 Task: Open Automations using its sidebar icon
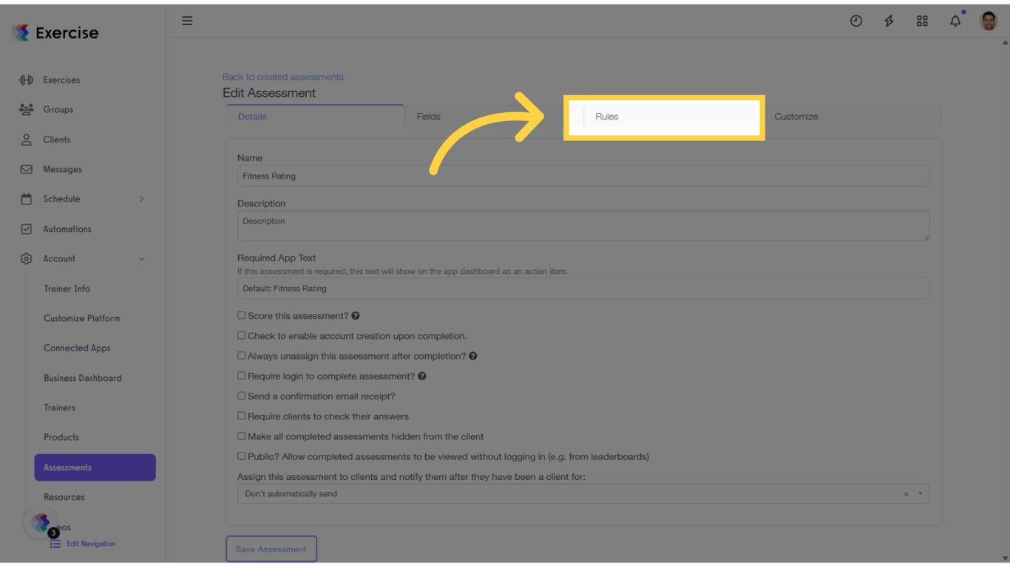(26, 229)
